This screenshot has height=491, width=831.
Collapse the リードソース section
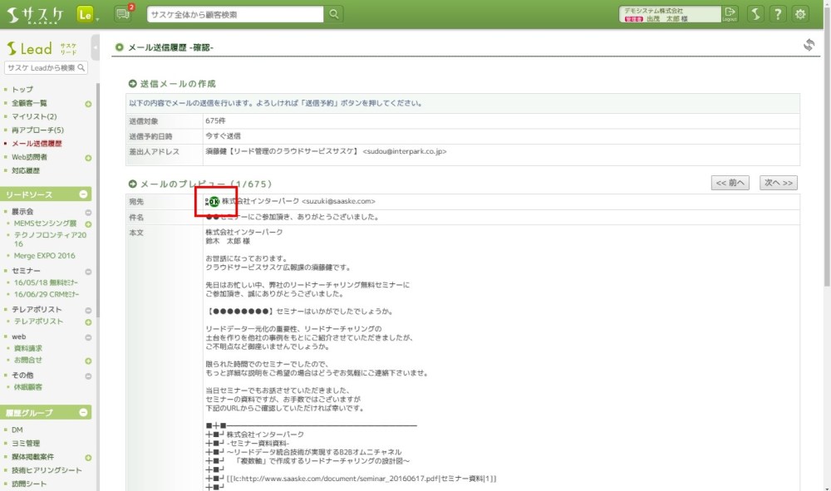(83, 194)
